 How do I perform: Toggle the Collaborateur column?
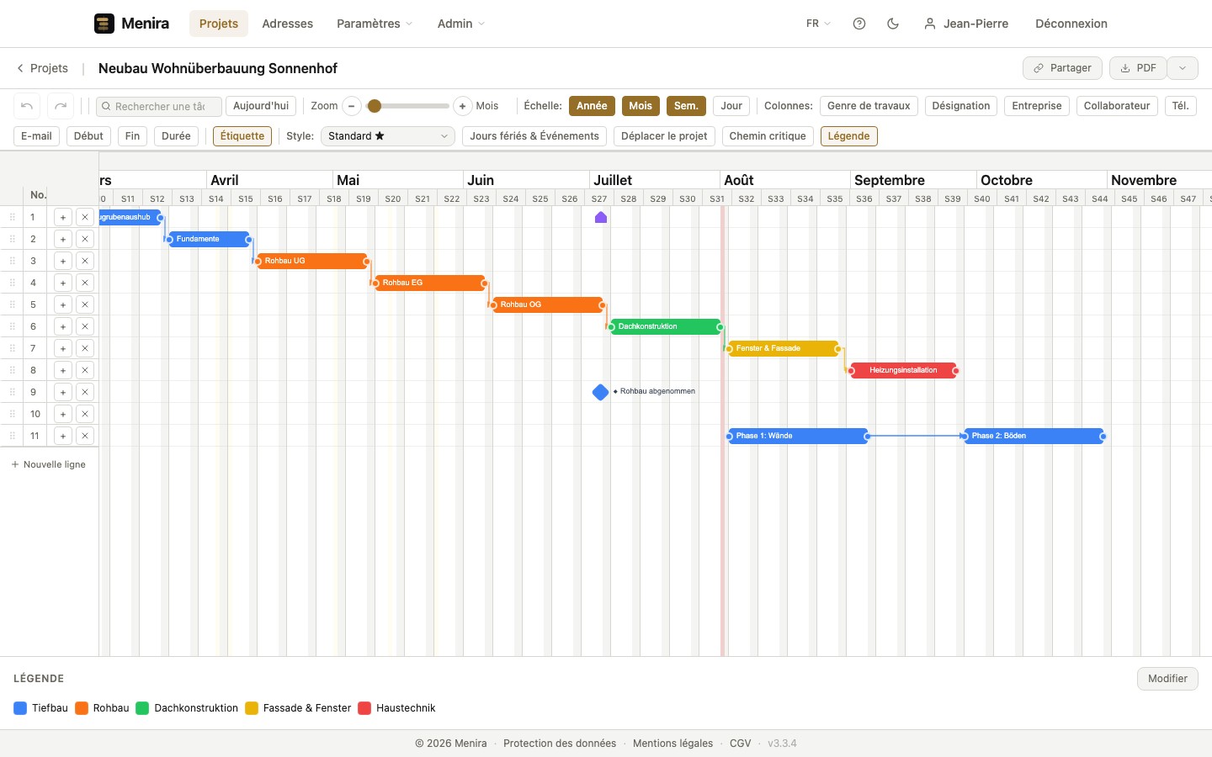tap(1117, 106)
